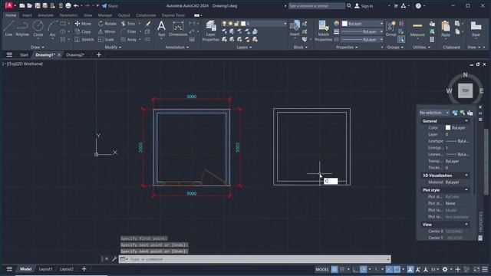Toggle group selection on/off icon
Image resolution: width=491 pixels, height=276 pixels.
click(401, 39)
